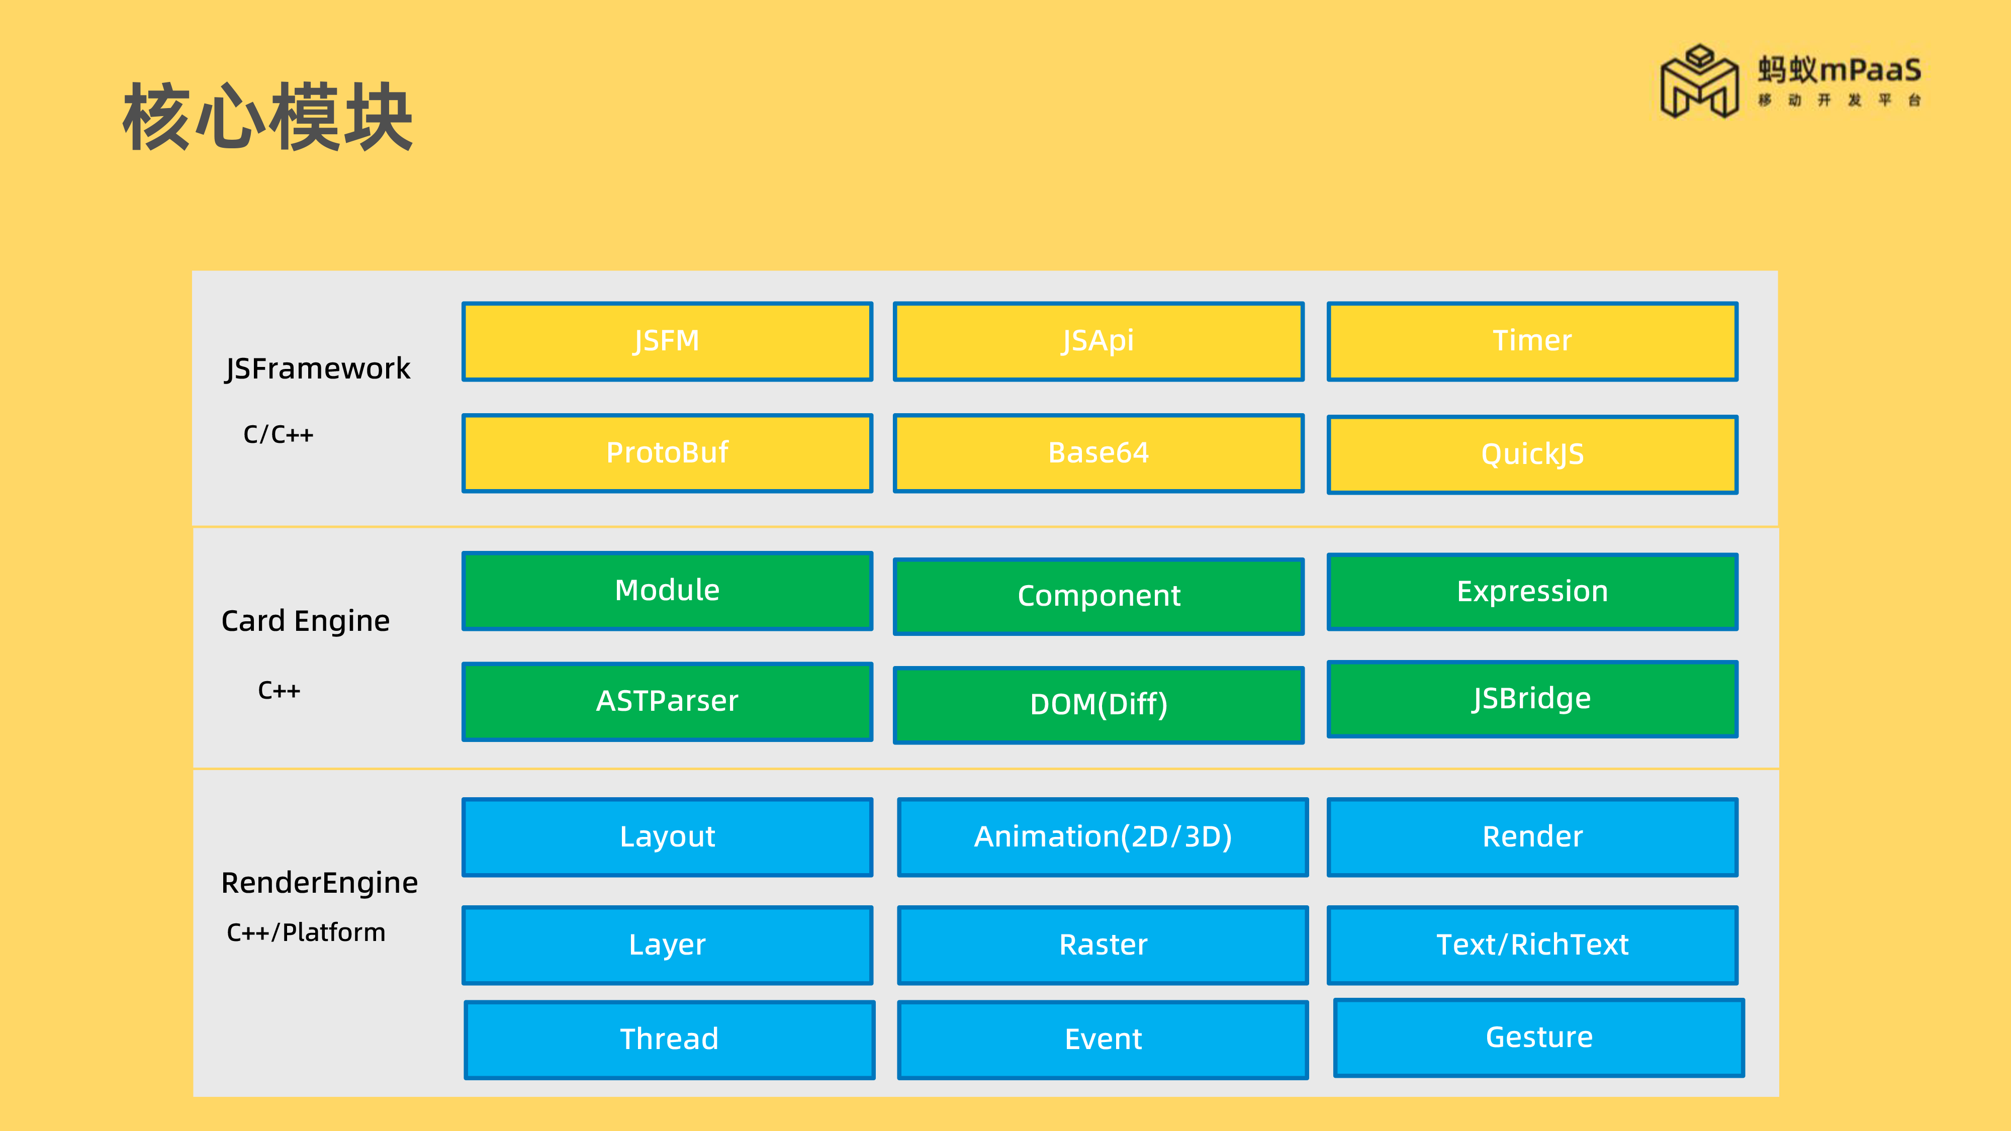
Task: Select the ASTParser box
Action: click(x=667, y=701)
